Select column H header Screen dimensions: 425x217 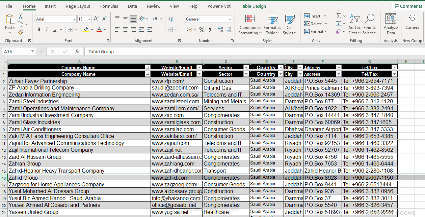click(406, 61)
